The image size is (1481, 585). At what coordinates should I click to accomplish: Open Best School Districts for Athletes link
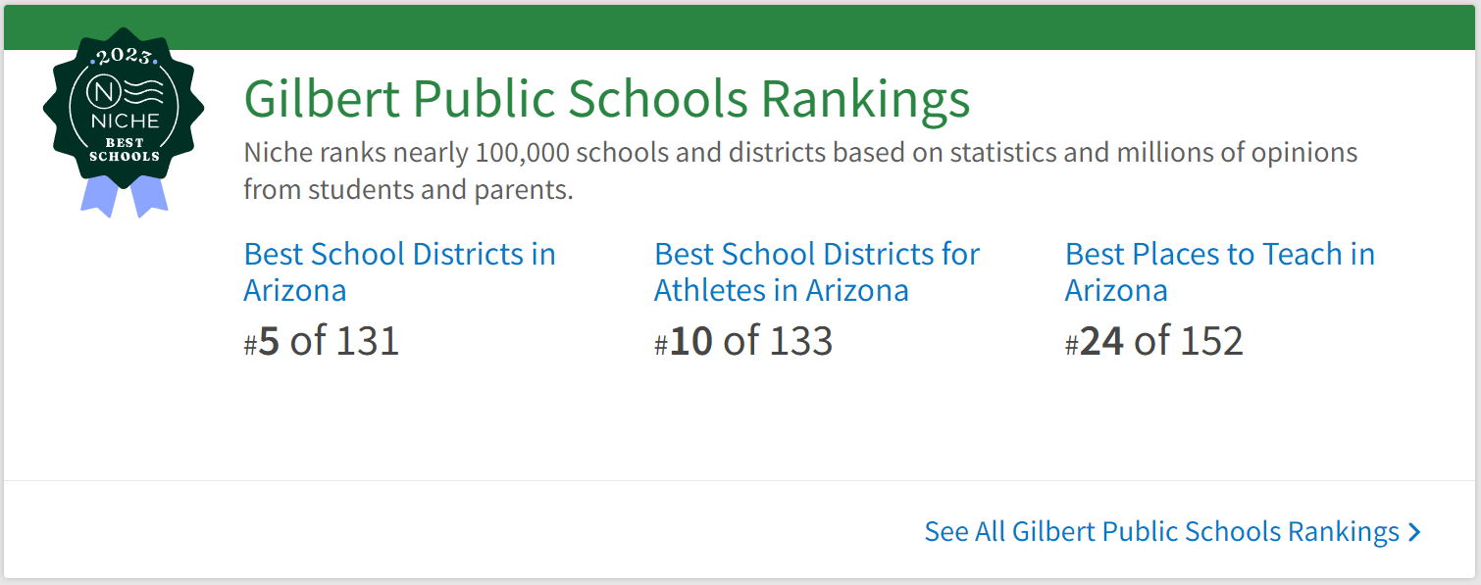point(816,271)
